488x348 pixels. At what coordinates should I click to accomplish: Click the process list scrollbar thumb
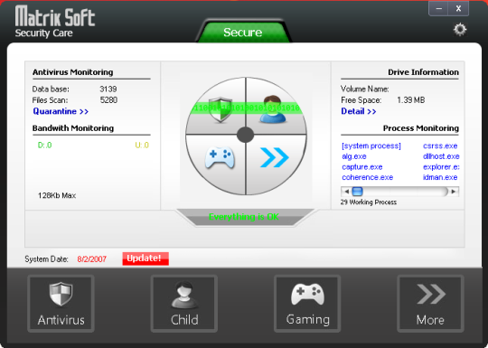click(358, 192)
